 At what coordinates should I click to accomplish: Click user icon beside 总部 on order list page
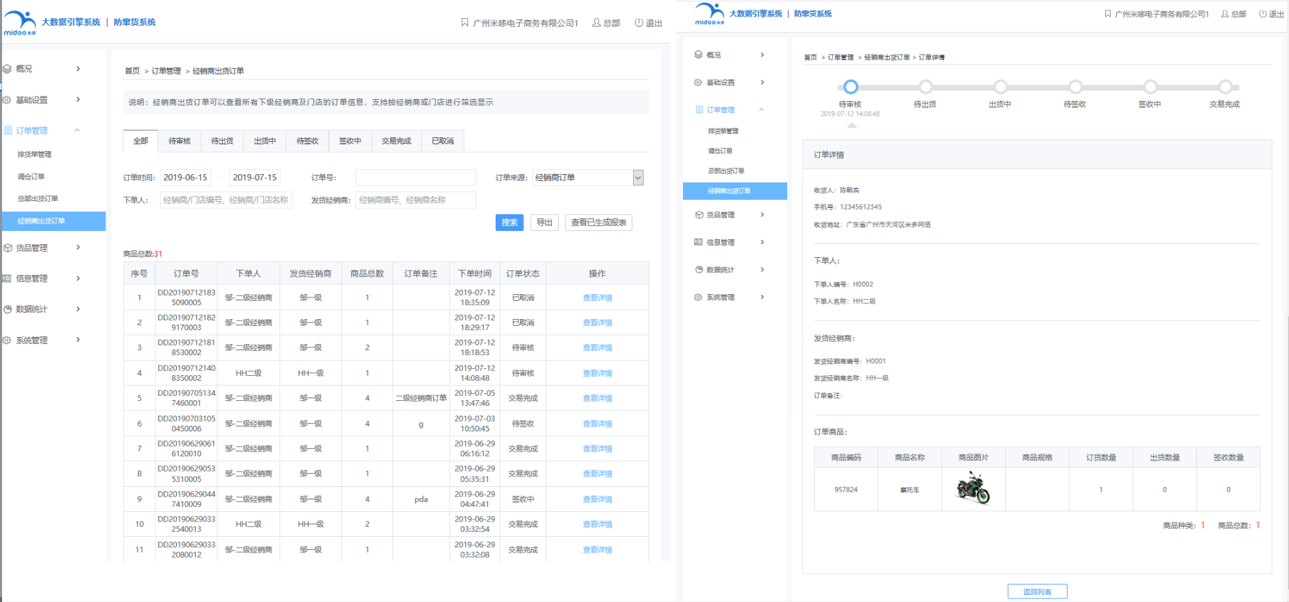pyautogui.click(x=596, y=23)
